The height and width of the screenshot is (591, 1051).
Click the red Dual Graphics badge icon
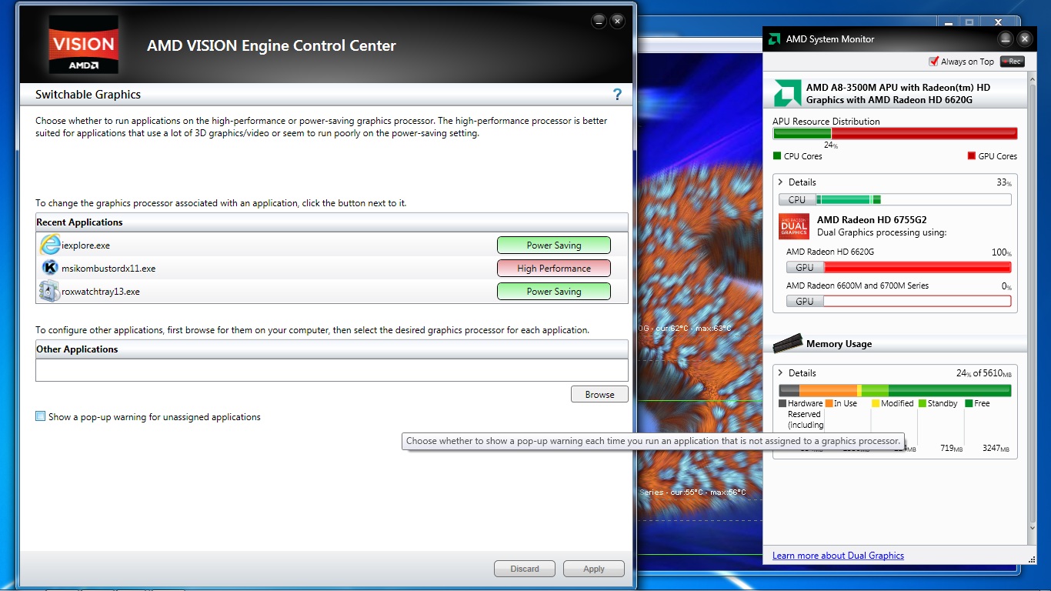tap(794, 226)
